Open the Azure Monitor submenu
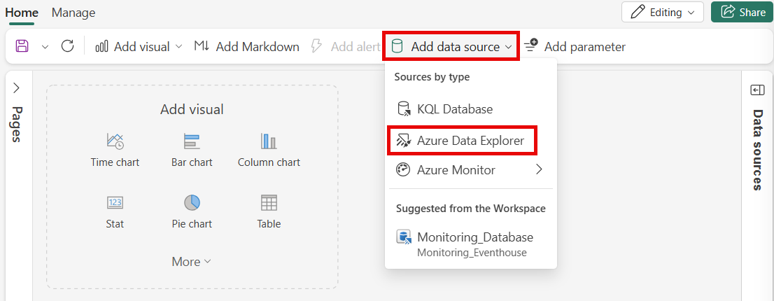 coord(470,170)
